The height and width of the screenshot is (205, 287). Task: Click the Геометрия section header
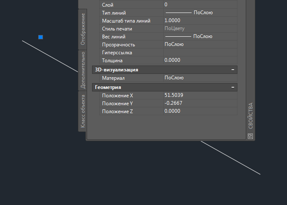(165, 87)
